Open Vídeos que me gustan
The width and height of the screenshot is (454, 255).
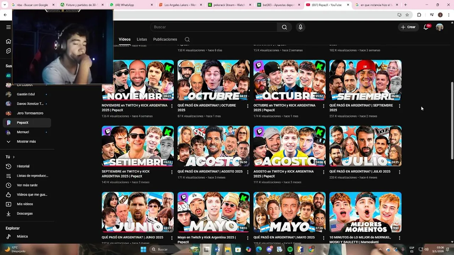[27, 194]
